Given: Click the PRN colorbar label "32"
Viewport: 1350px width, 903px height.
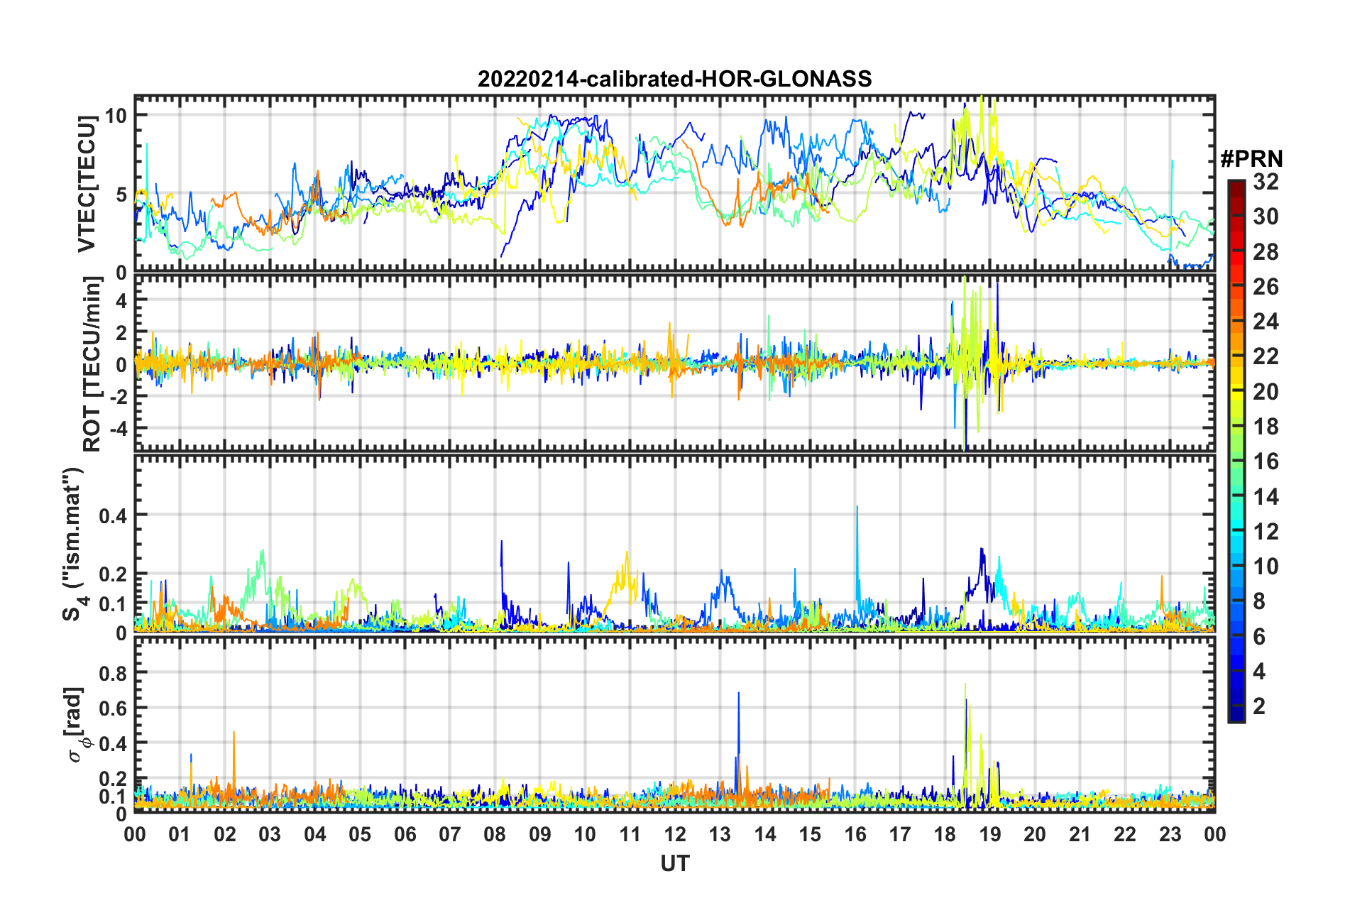Looking at the screenshot, I should click(1266, 182).
